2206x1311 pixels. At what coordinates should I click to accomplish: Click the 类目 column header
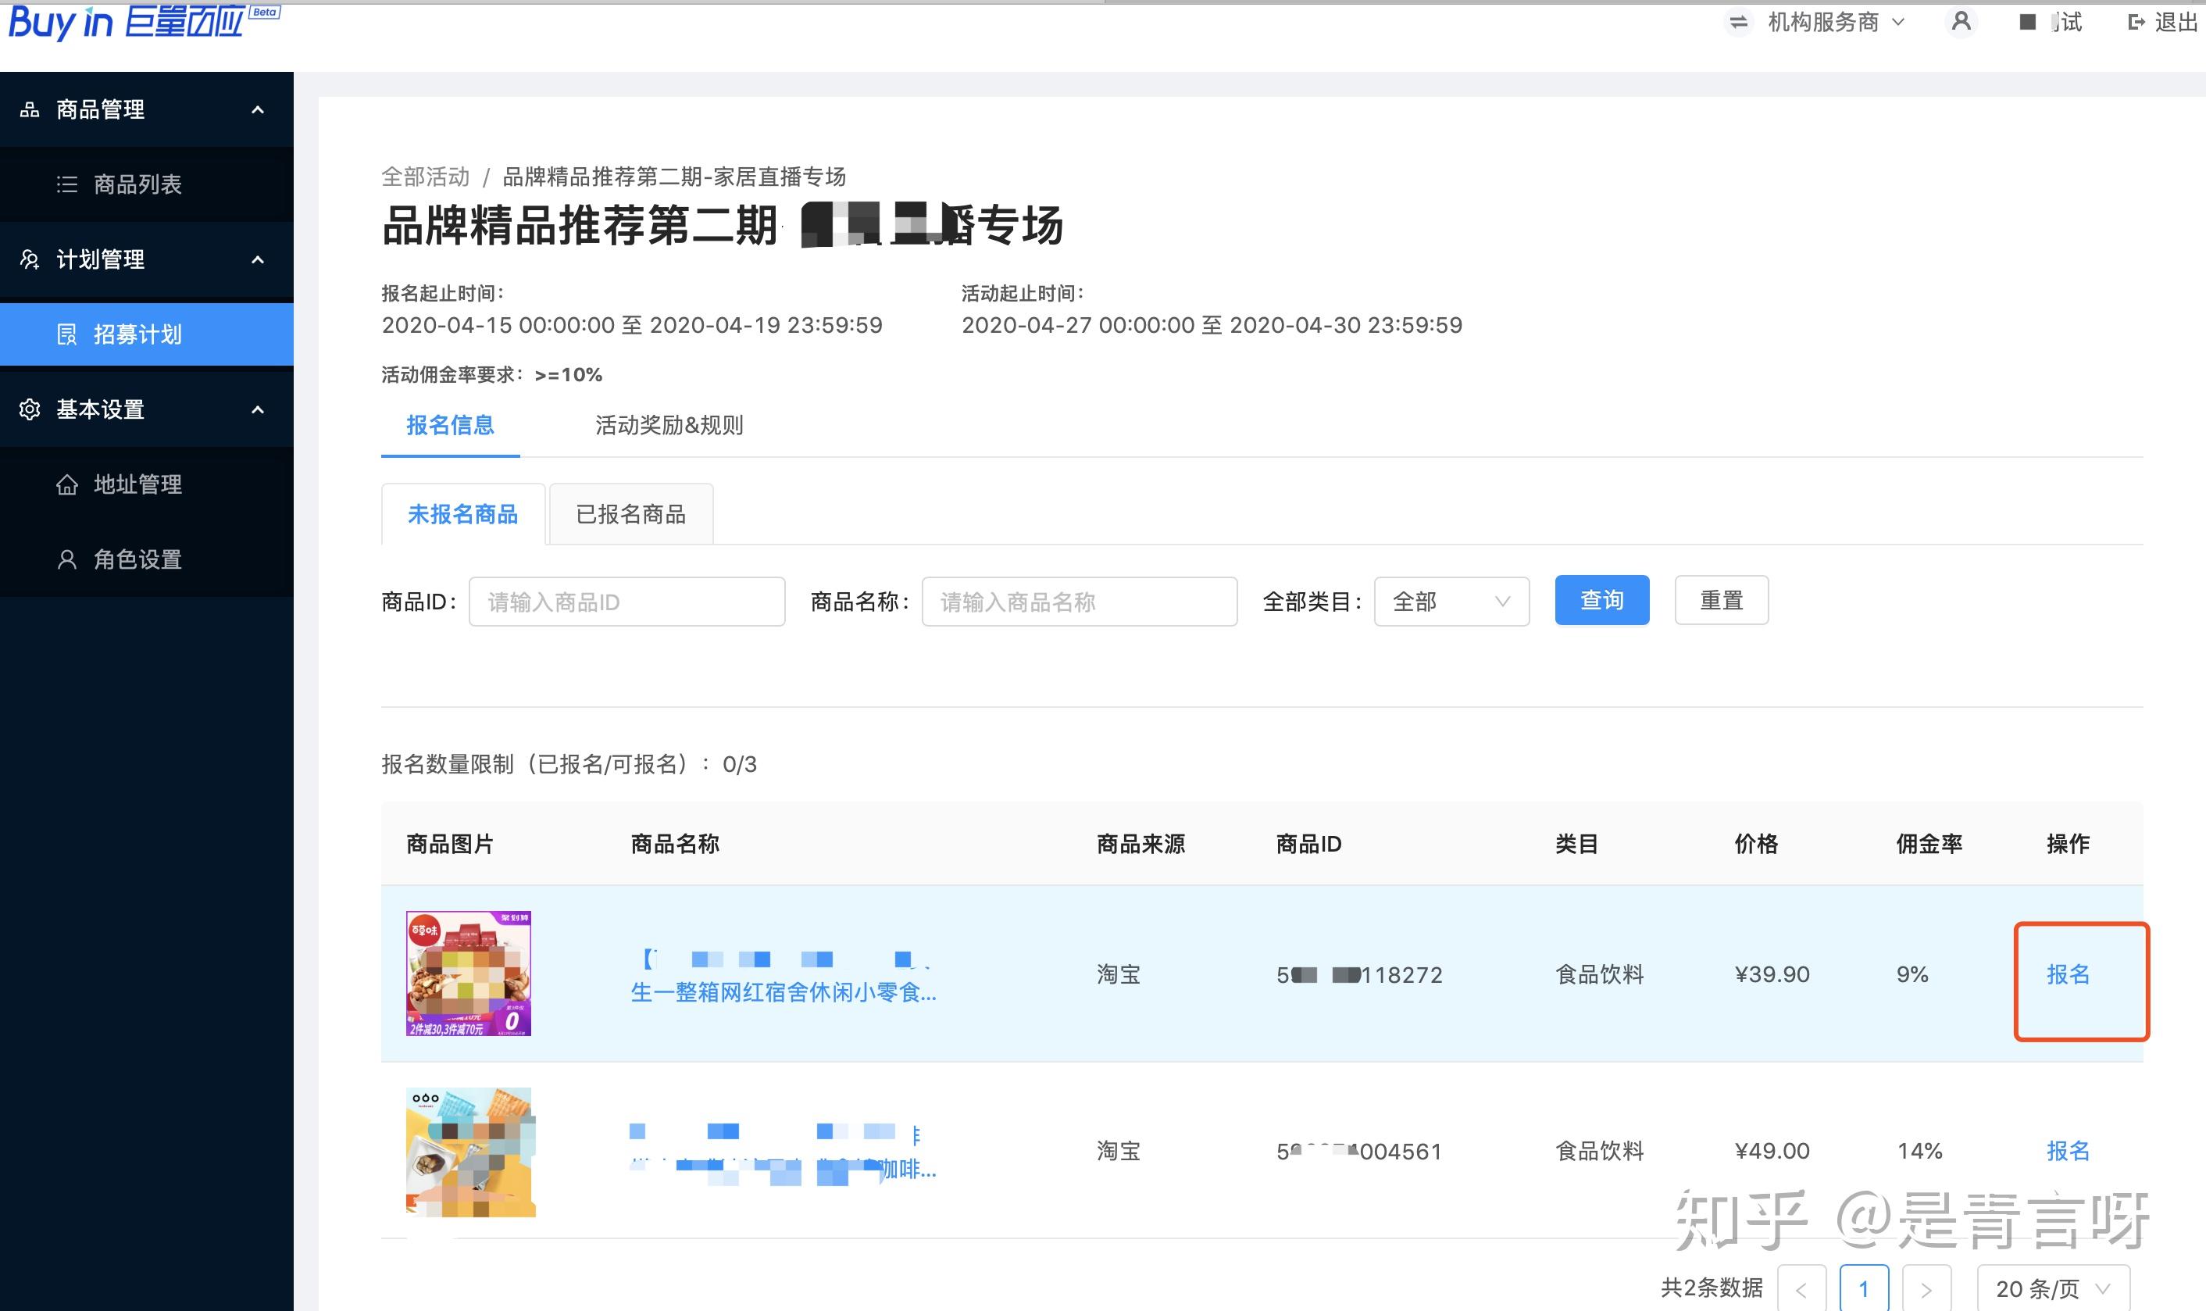1577,844
